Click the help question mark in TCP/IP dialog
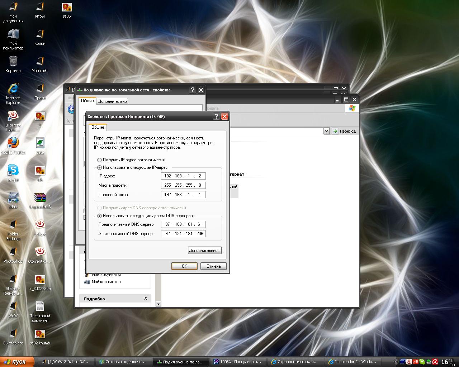The width and height of the screenshot is (459, 367). (216, 116)
